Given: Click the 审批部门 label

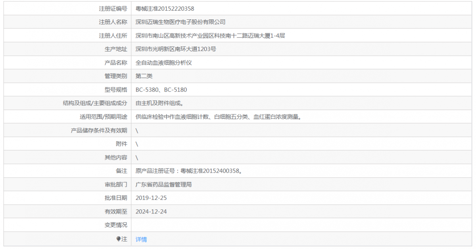Looking at the screenshot, I should coord(116,184).
